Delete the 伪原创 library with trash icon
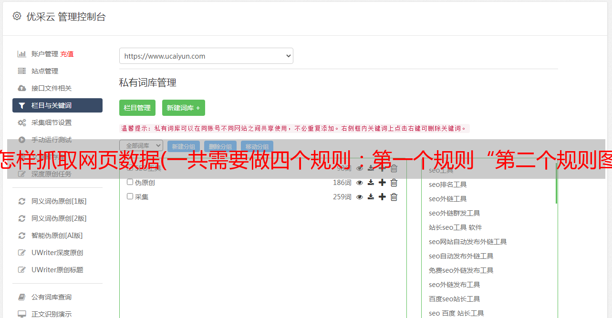This screenshot has width=612, height=318. coord(394,183)
